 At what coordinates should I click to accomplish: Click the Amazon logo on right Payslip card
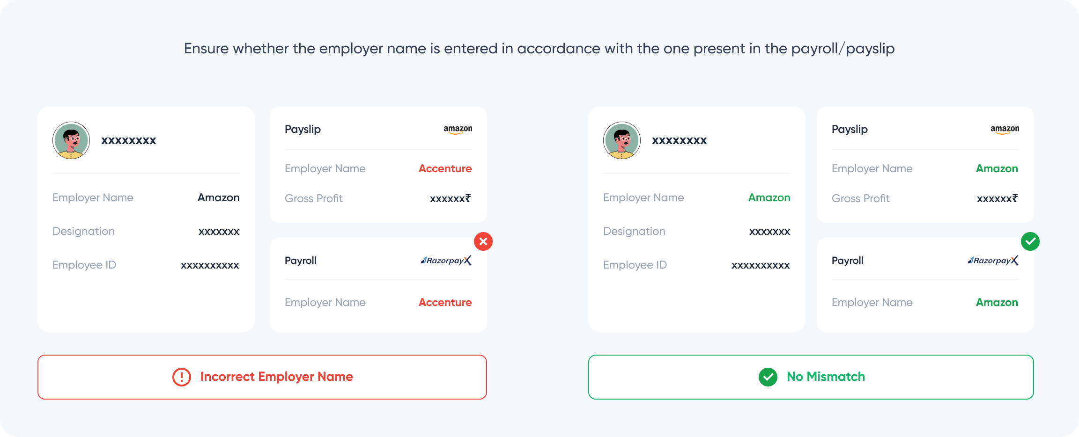(x=1005, y=129)
